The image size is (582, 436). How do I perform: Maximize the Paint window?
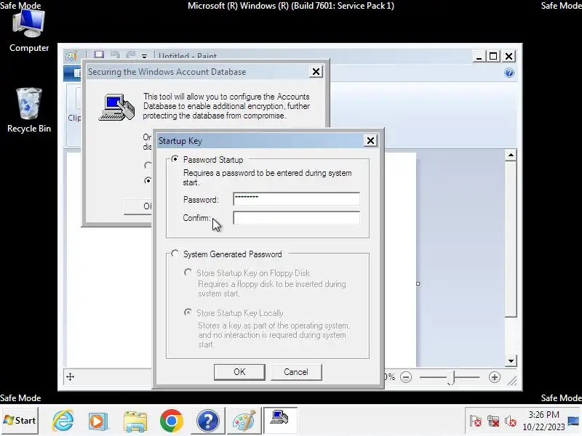(493, 57)
